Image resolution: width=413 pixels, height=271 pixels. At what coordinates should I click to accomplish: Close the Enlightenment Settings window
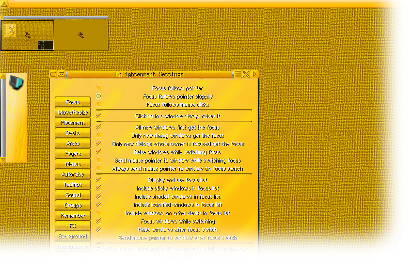tap(246, 74)
